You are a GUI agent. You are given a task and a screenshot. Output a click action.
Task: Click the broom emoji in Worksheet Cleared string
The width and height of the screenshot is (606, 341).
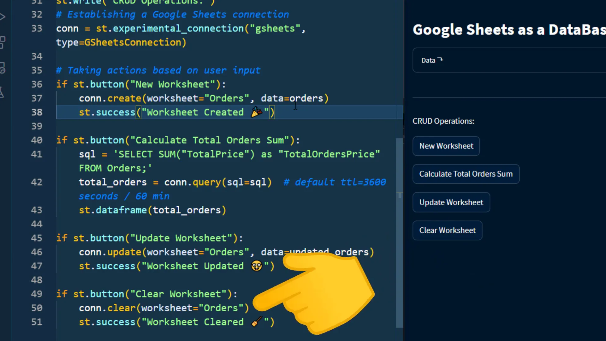(x=256, y=322)
